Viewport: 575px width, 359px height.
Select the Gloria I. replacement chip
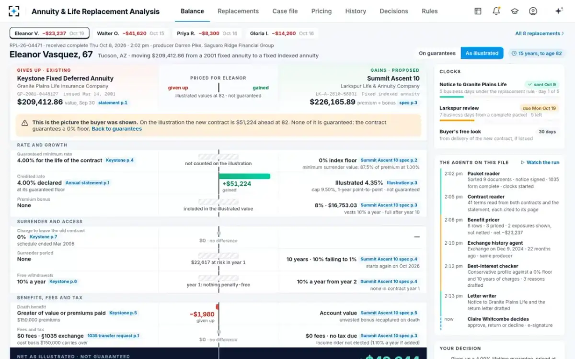point(282,34)
